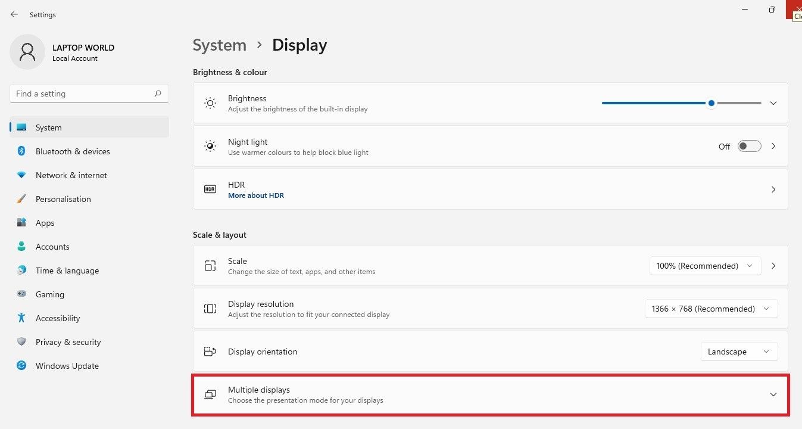Go to System in the breadcrumb
The image size is (802, 429).
click(x=219, y=45)
